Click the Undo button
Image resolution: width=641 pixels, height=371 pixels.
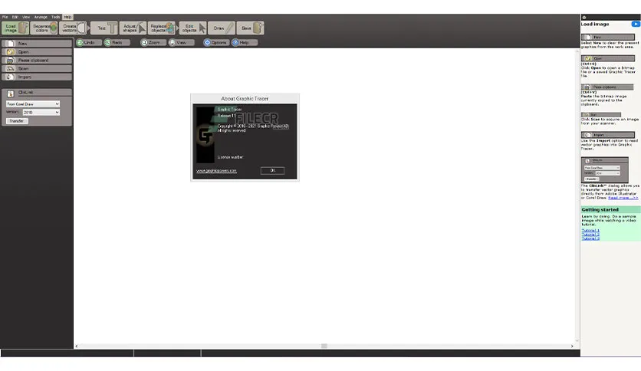(x=89, y=42)
